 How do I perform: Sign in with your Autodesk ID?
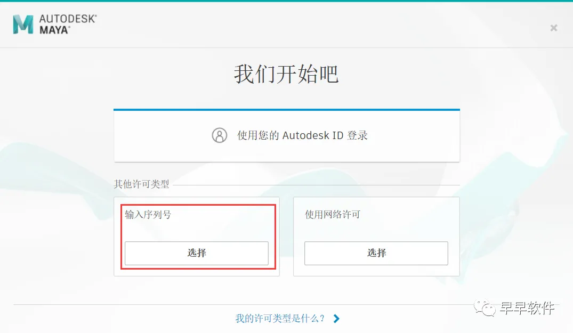[x=287, y=135]
